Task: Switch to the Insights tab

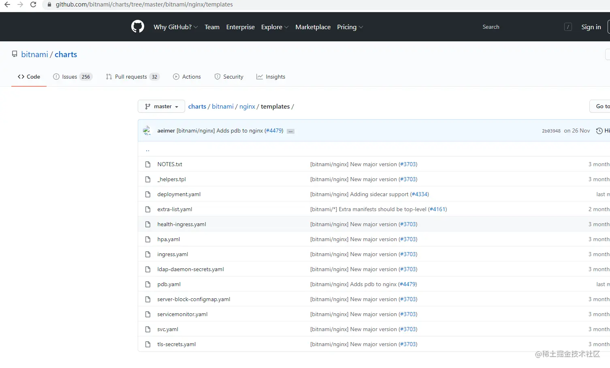Action: tap(271, 77)
